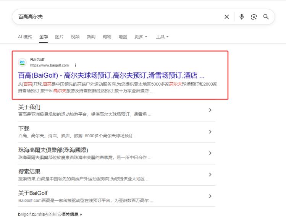Image resolution: width=286 pixels, height=224 pixels.
Task: Select the 全部 tab
Action: [x=44, y=37]
